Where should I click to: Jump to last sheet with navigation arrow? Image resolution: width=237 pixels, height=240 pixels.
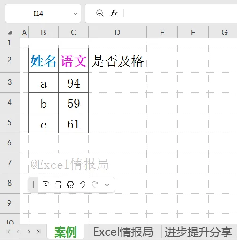point(38,232)
